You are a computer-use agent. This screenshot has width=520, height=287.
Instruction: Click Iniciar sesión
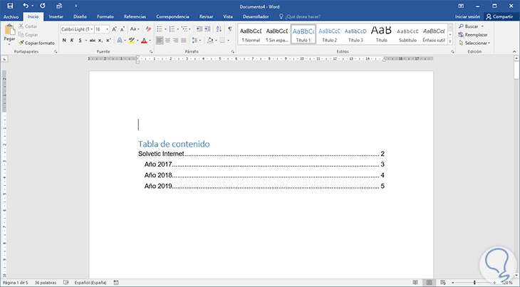(x=467, y=16)
